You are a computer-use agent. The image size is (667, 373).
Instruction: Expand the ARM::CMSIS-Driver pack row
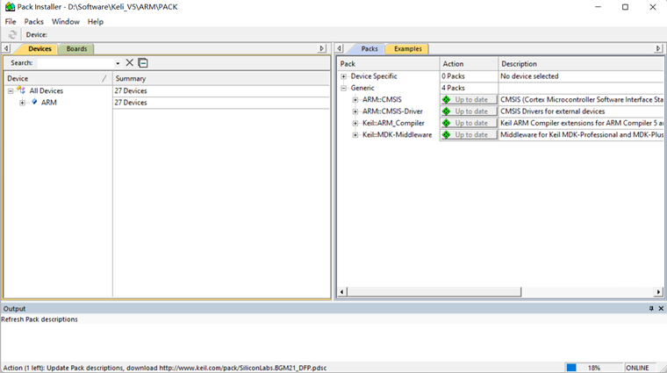click(x=355, y=111)
